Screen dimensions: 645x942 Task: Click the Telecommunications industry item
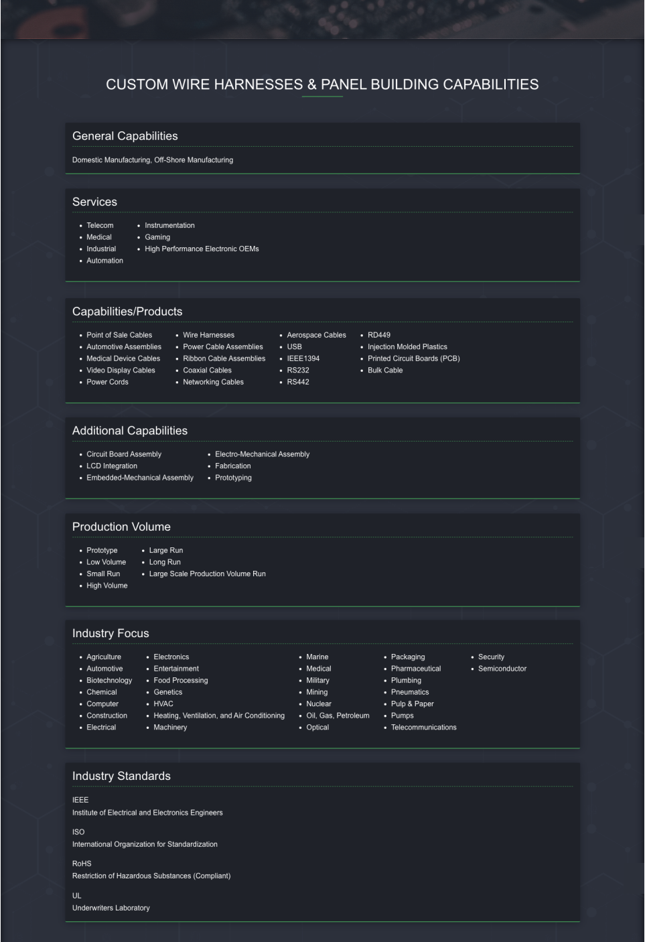[x=423, y=728]
